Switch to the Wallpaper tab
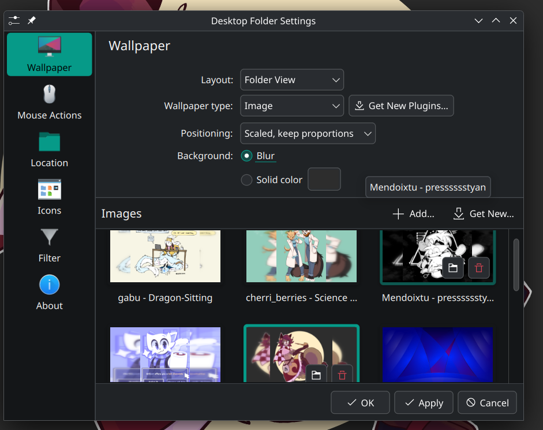This screenshot has height=430, width=543. [x=49, y=55]
